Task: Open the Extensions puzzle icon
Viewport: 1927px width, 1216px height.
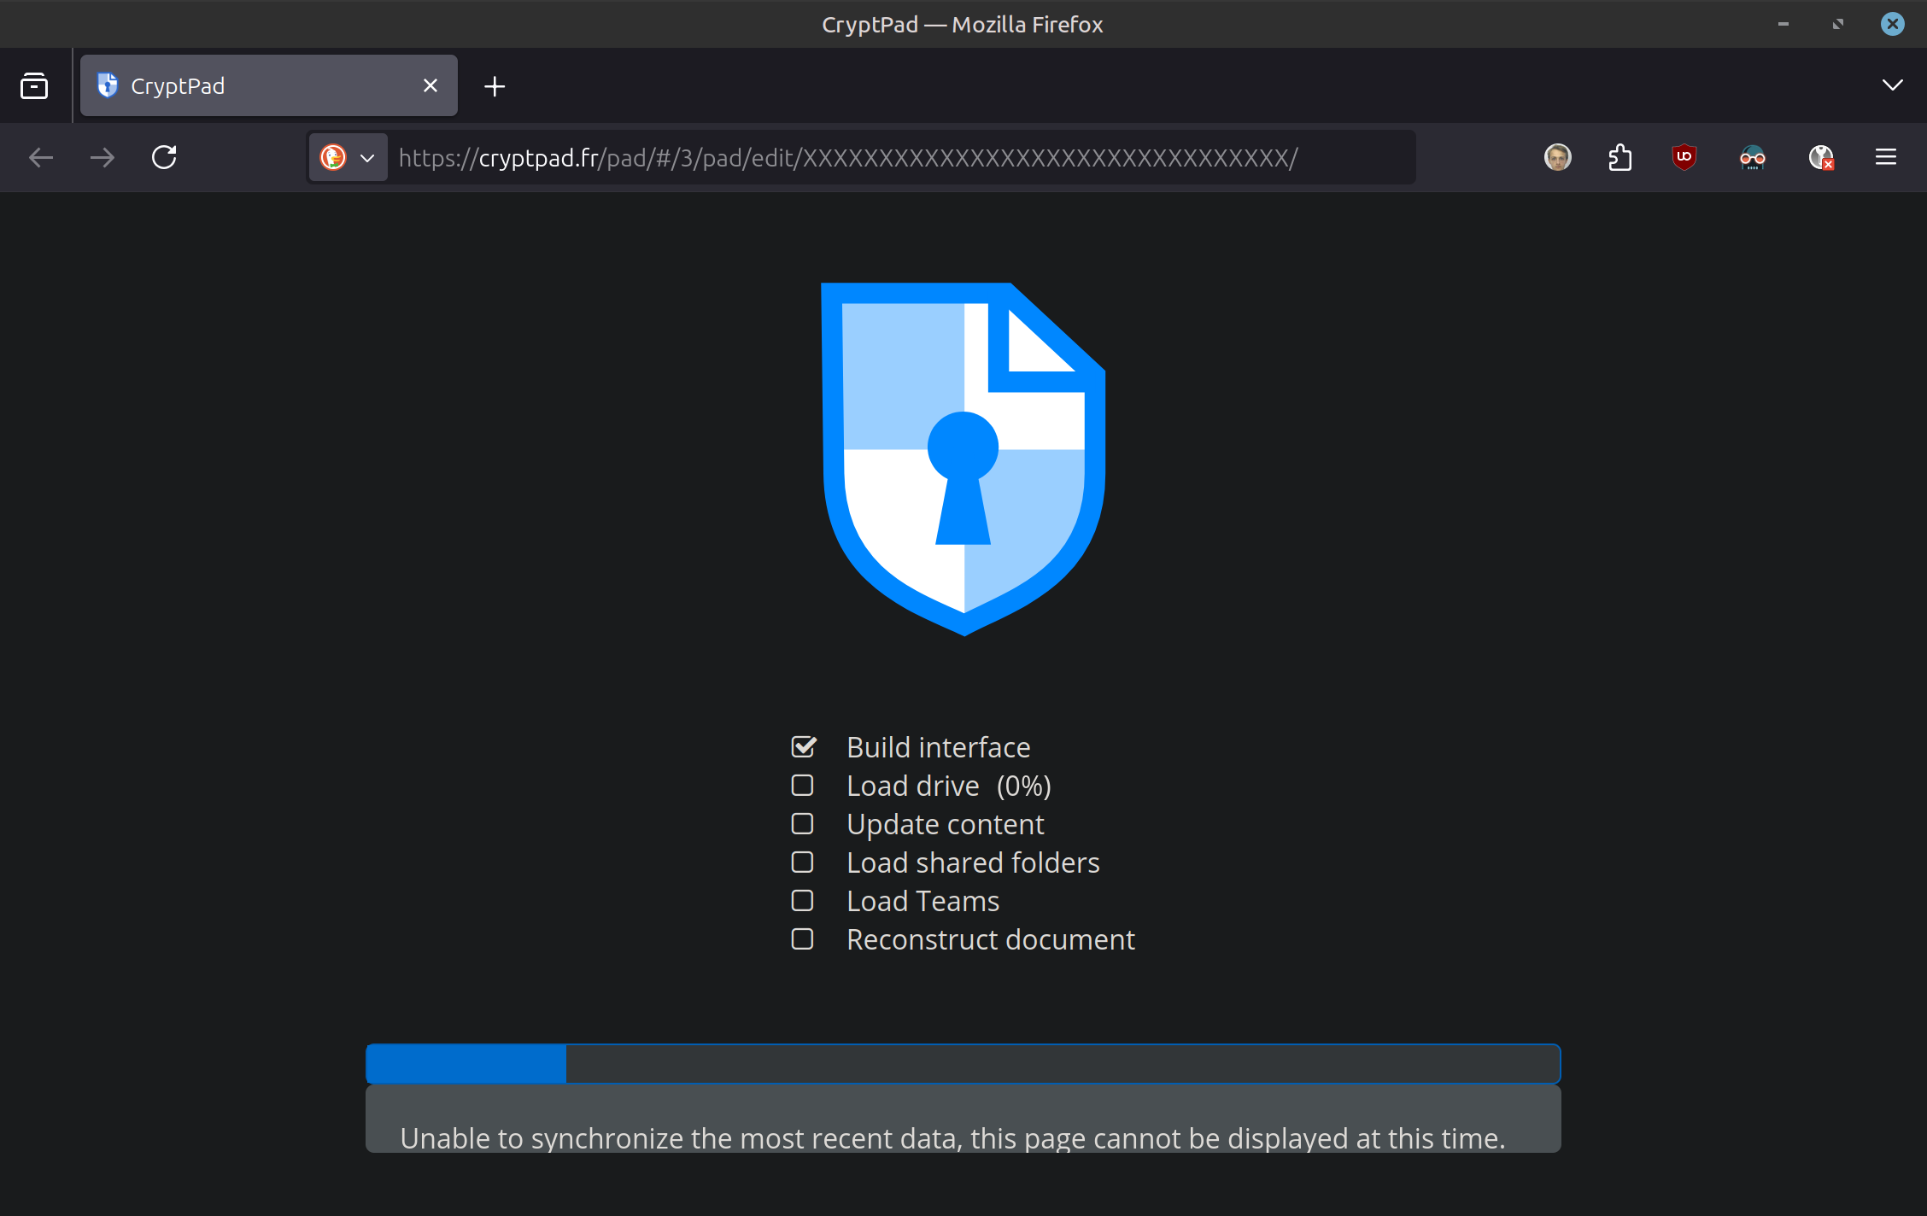Action: click(x=1619, y=157)
